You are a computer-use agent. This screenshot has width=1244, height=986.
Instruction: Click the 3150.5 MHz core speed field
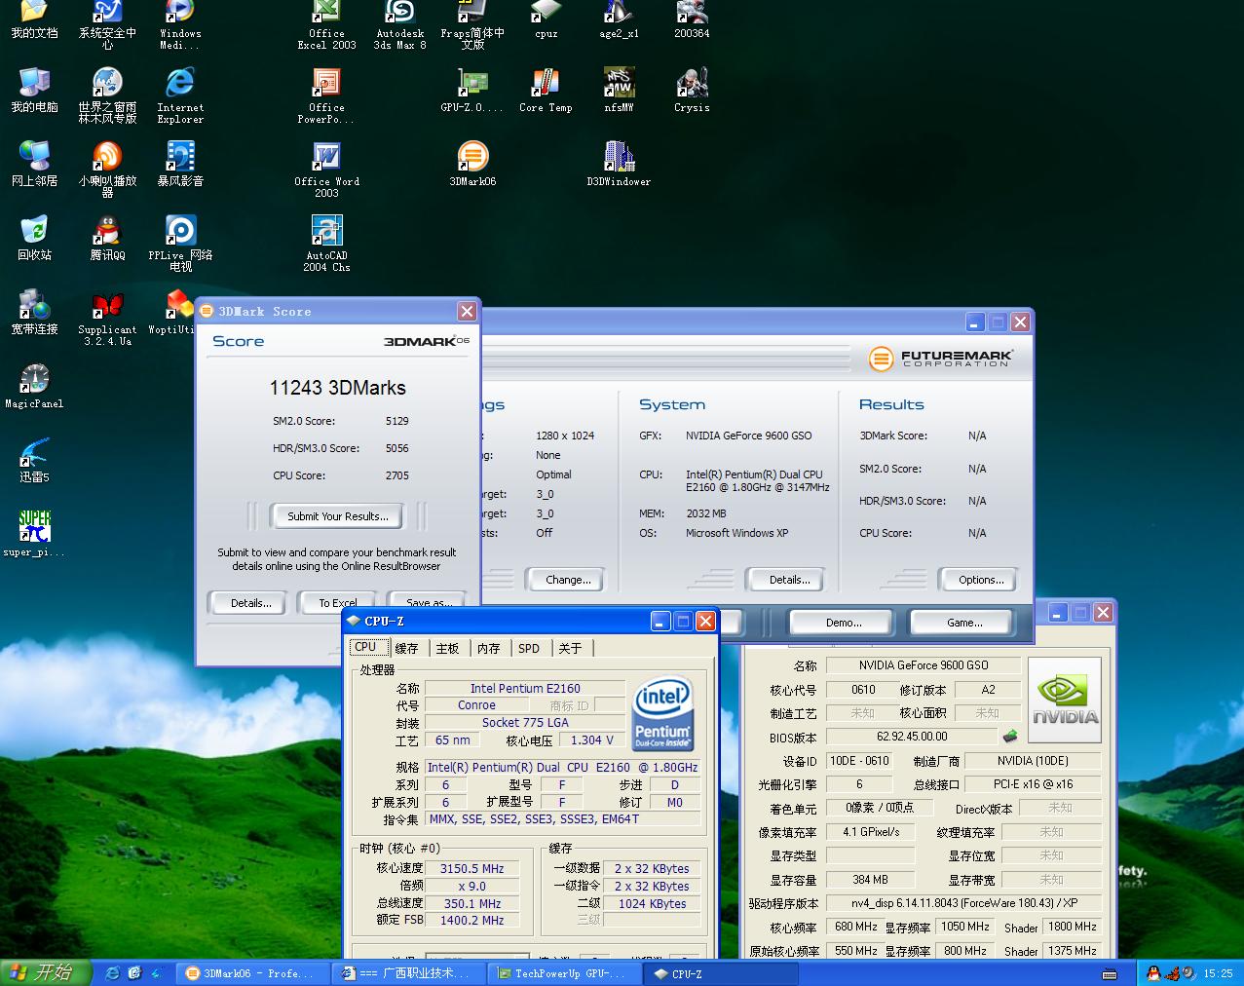[471, 868]
